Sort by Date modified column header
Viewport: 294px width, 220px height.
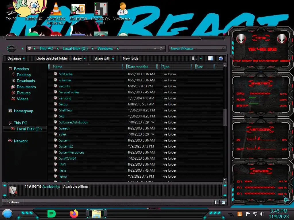(x=142, y=66)
